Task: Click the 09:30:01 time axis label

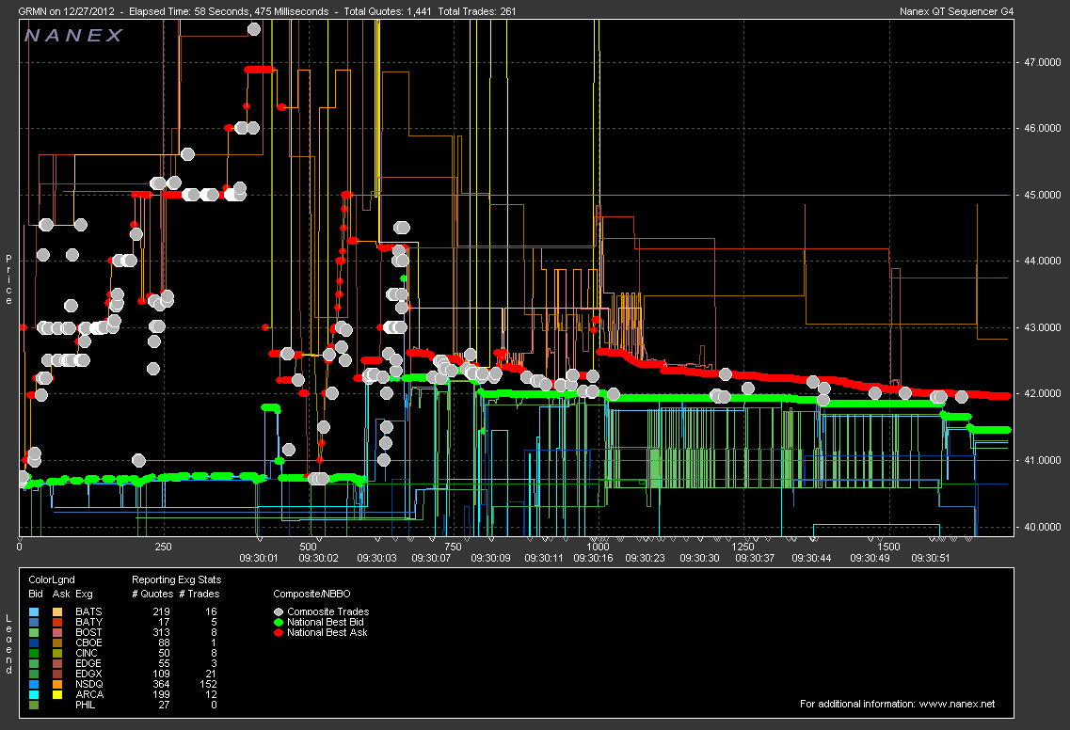Action: click(x=259, y=558)
